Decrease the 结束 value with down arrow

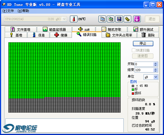coord(155,71)
